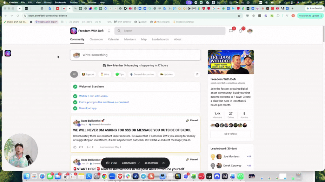Open the notifications bell

tap(241, 31)
